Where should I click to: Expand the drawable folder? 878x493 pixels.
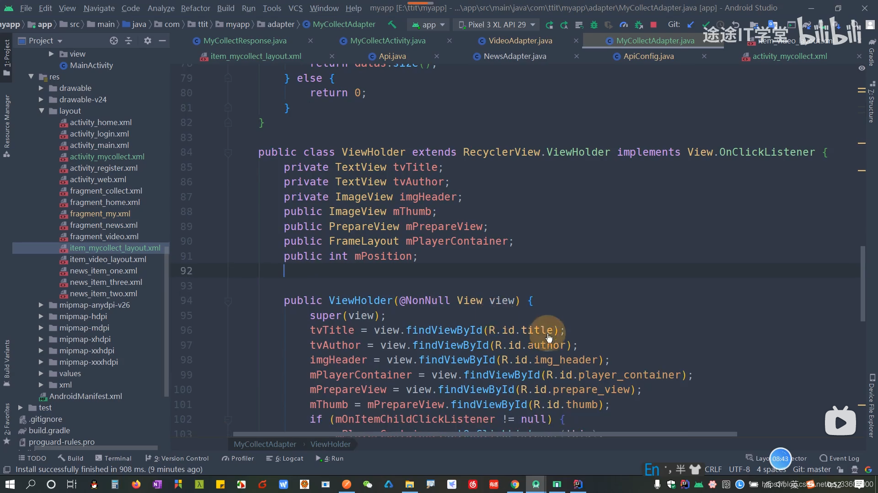pyautogui.click(x=42, y=88)
